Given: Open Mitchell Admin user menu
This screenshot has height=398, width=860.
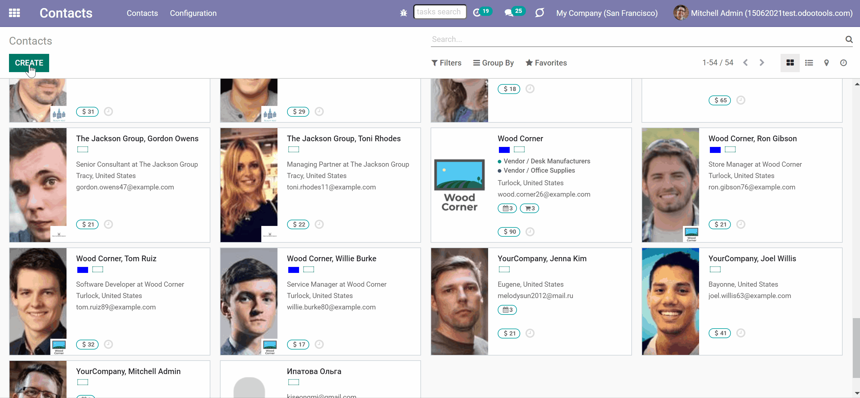Looking at the screenshot, I should [x=763, y=13].
